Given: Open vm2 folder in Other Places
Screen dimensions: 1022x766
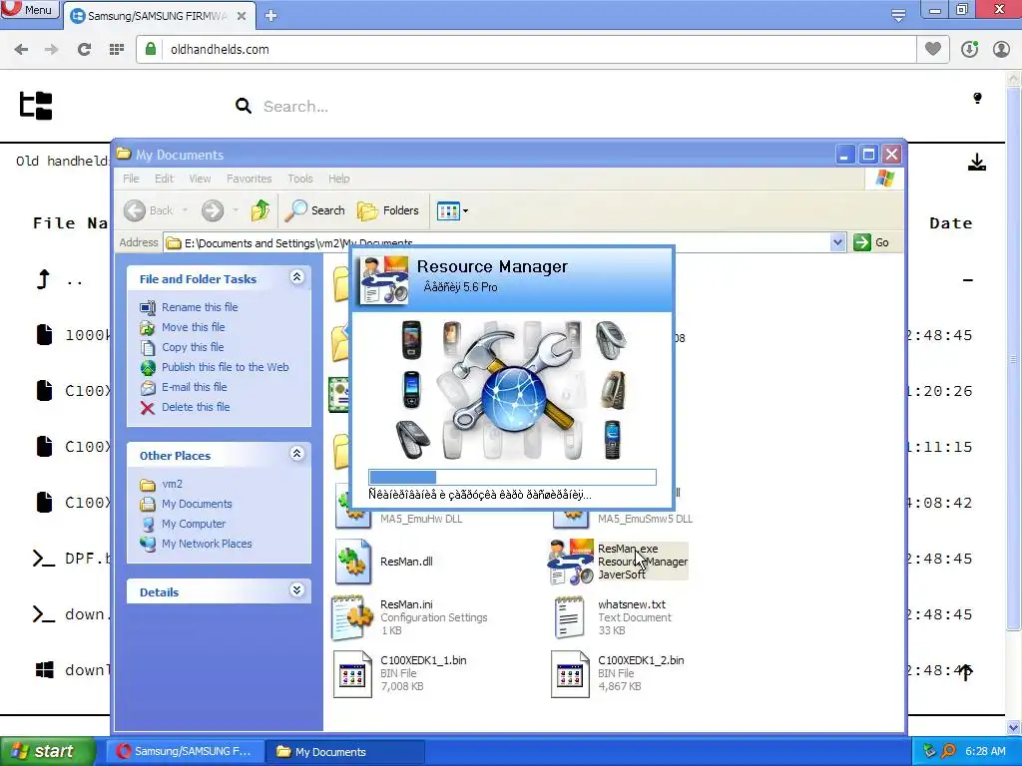Looking at the screenshot, I should point(172,484).
